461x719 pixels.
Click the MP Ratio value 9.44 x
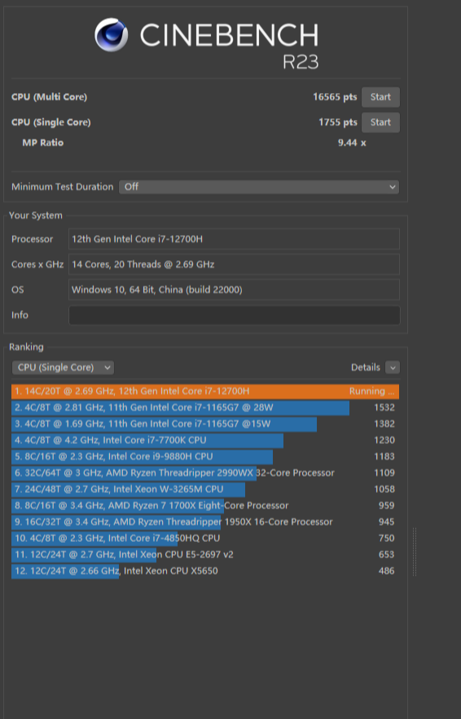352,143
